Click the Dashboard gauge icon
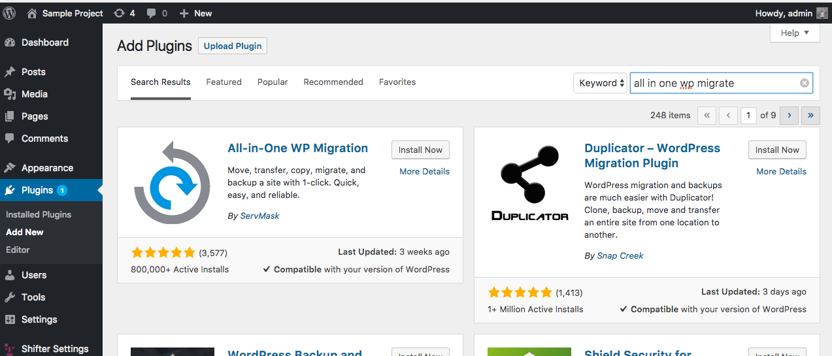 coord(10,42)
